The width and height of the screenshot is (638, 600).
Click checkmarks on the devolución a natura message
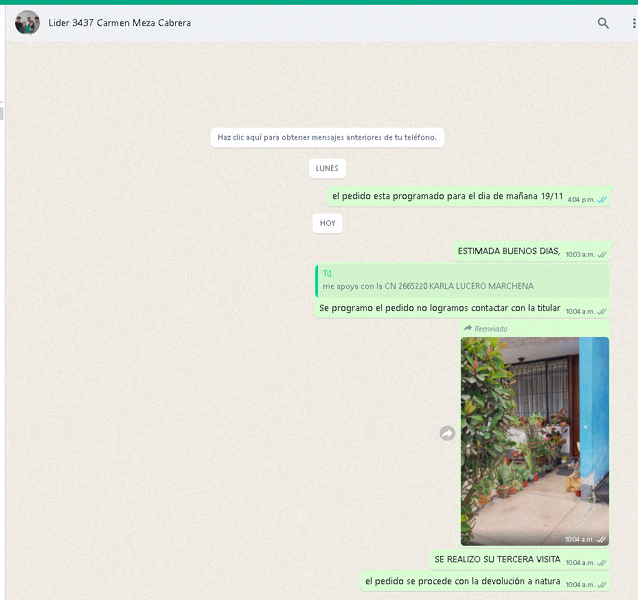(602, 584)
